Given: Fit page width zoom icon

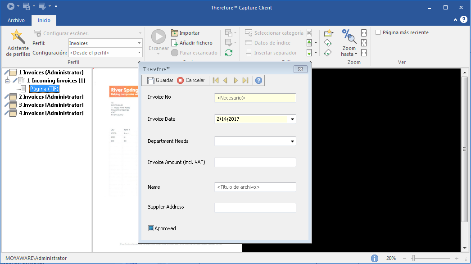Looking at the screenshot, I should 364,53.
